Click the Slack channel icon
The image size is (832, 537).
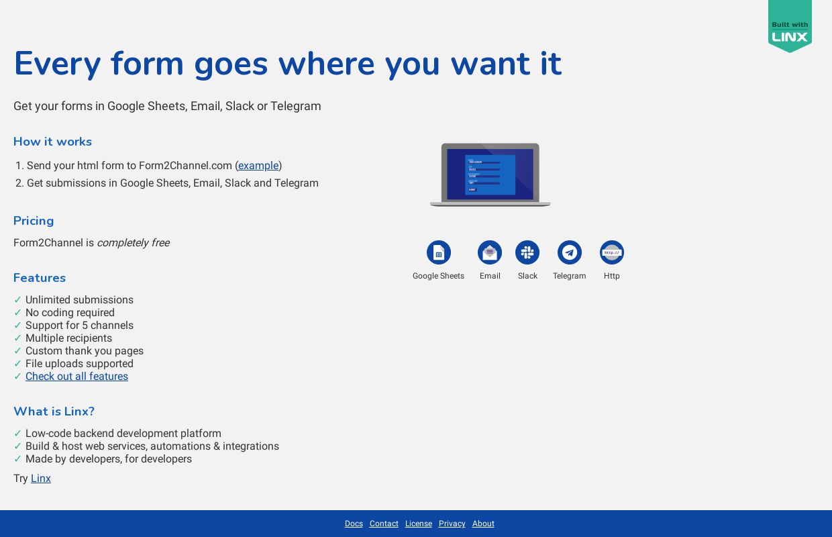[527, 252]
